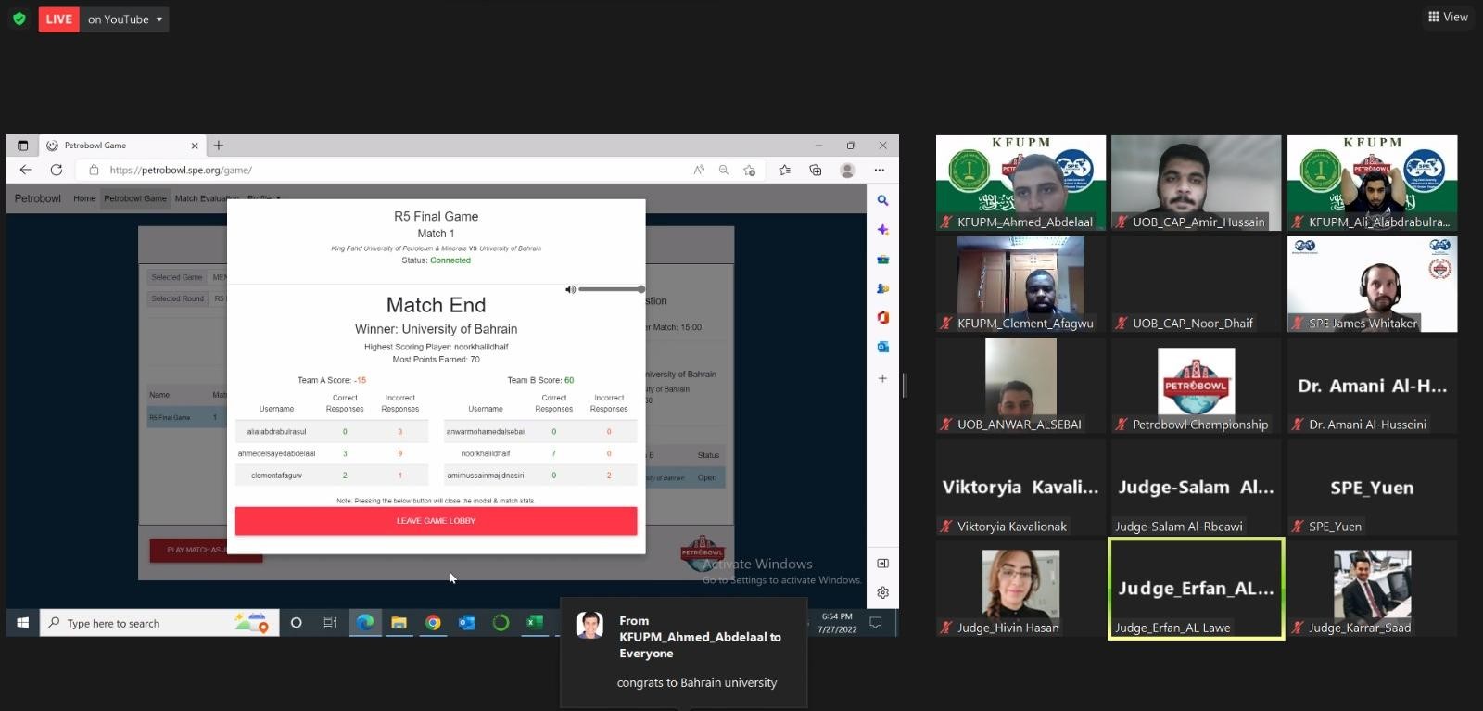
Task: Select KFUPM_Ahmed_Abdelaal video tile
Action: tap(1020, 183)
